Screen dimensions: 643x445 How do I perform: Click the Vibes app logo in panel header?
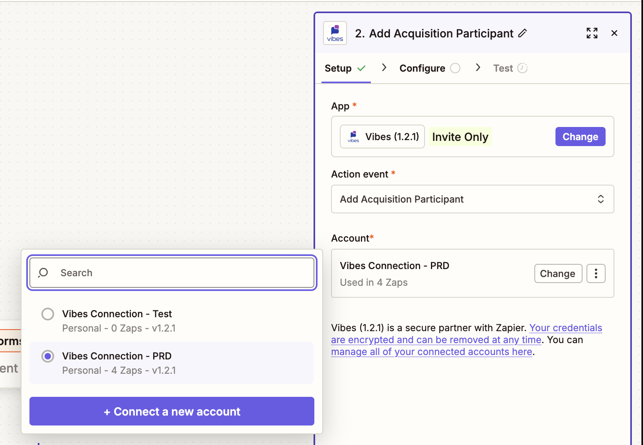click(x=335, y=33)
